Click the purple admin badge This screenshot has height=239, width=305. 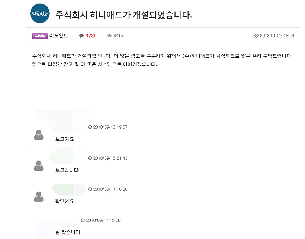40,36
